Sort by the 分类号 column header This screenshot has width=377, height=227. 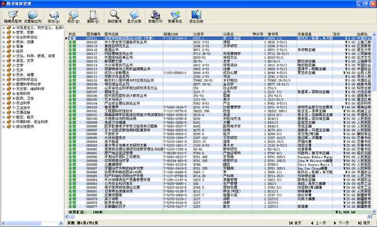pos(207,34)
